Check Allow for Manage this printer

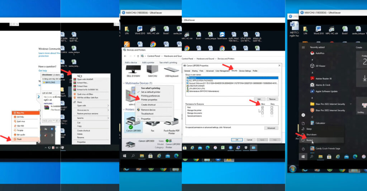[x=262, y=110]
